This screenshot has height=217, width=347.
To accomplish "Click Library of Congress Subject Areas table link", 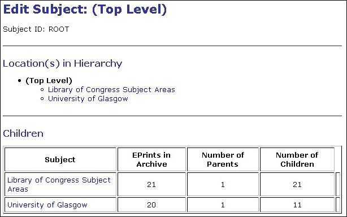I will pos(59,184).
